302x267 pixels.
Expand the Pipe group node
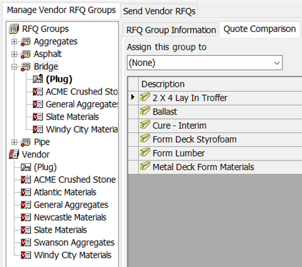pos(14,142)
